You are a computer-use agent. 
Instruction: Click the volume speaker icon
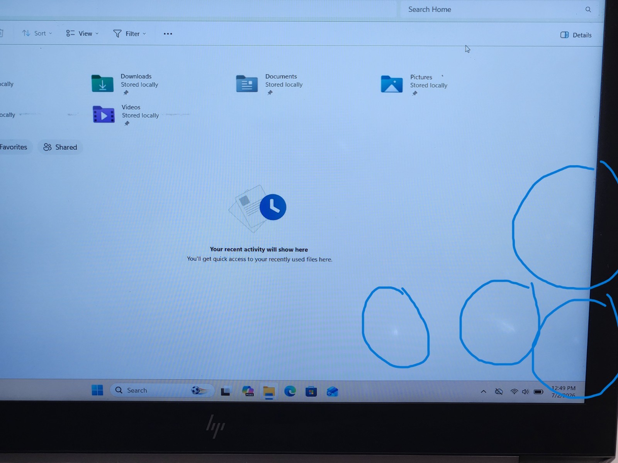(x=525, y=392)
